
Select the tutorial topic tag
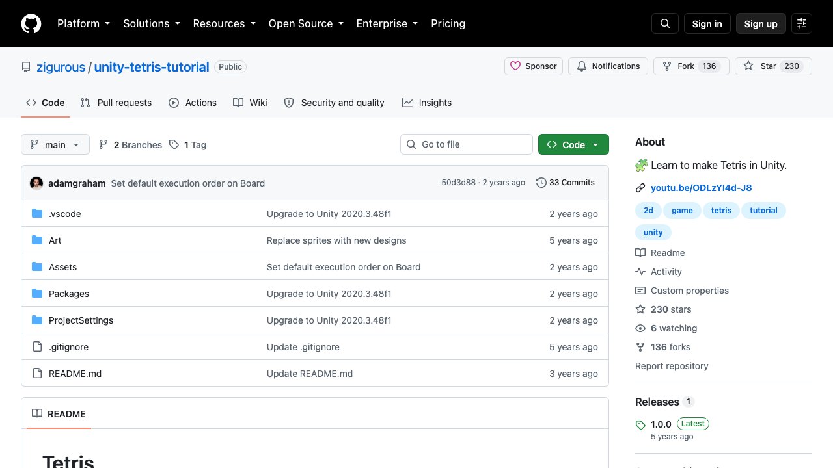[763, 211]
